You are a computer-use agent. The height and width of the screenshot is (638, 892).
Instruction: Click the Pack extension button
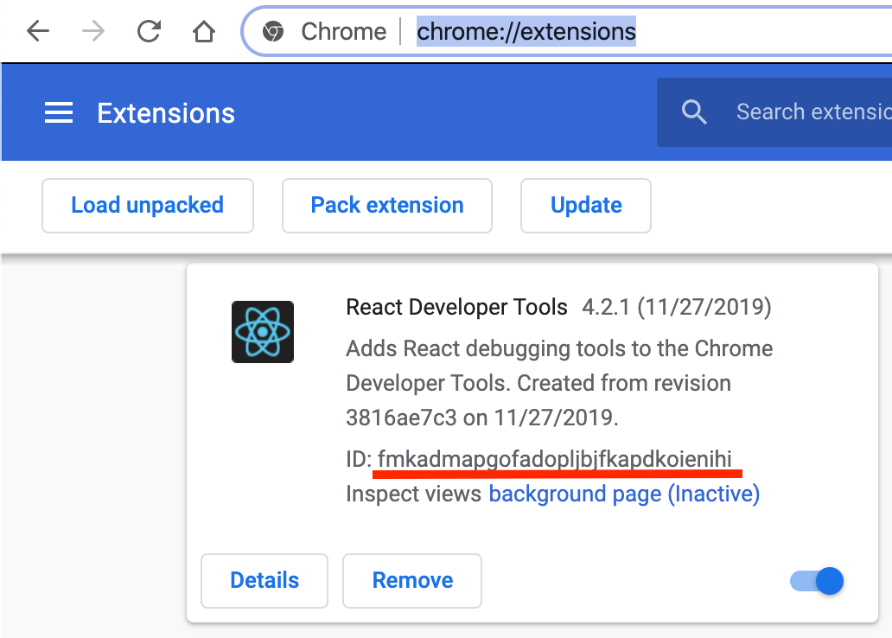click(386, 206)
